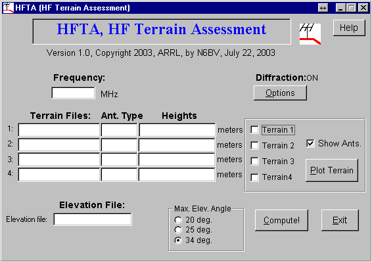This screenshot has height=262, width=372.
Task: Click Ant. Type field in row 1
Action: tap(120, 130)
